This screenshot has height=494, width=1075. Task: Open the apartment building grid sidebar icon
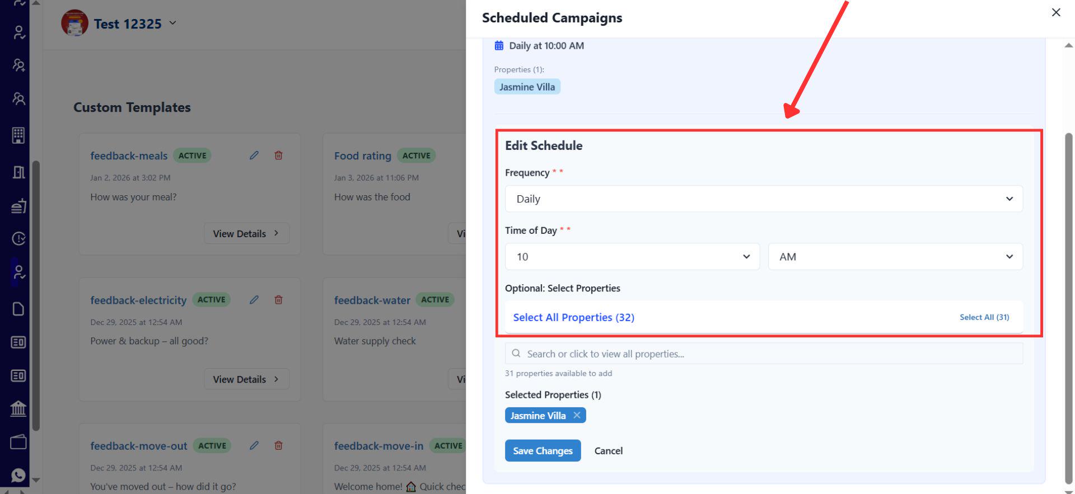(x=18, y=135)
